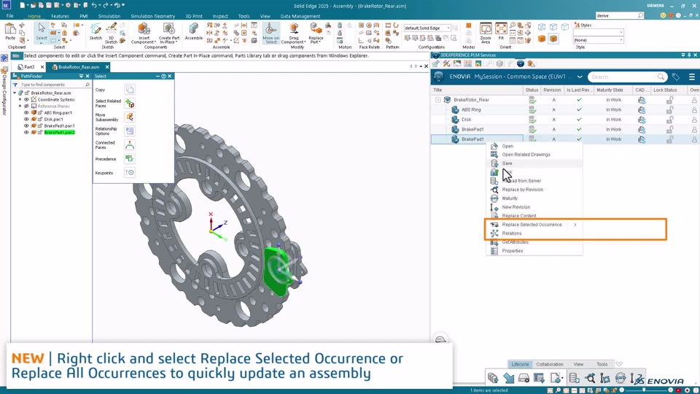Open the Data Management ribbon tab
700x394 pixels.
point(300,16)
